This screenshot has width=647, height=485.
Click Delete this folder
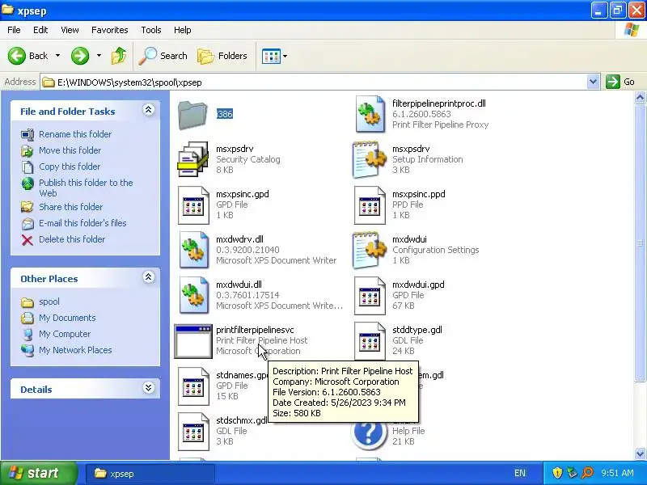72,238
